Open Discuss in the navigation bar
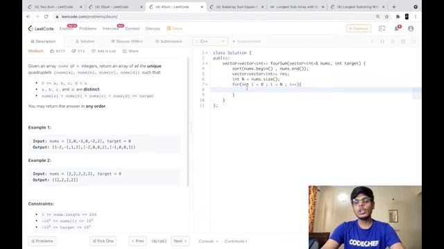Viewport: 444px width, 249px height. [x=153, y=28]
